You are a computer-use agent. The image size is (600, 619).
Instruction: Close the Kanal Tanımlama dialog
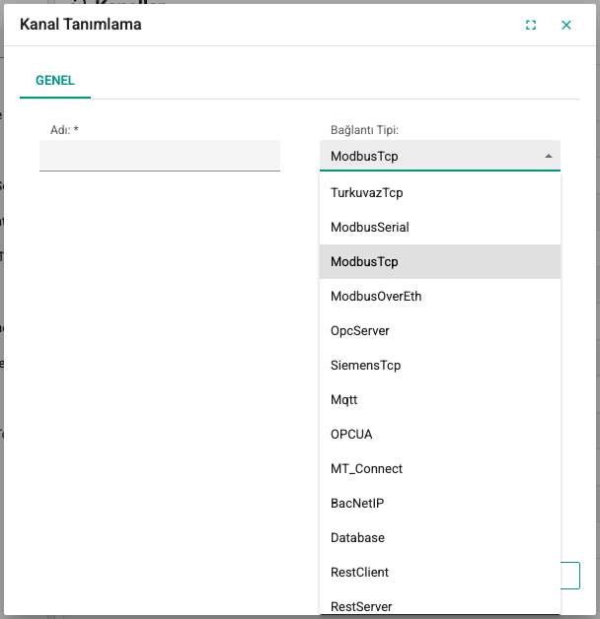(x=566, y=25)
